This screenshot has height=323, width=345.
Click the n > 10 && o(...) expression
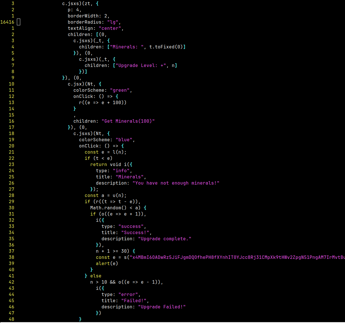pos(125,282)
